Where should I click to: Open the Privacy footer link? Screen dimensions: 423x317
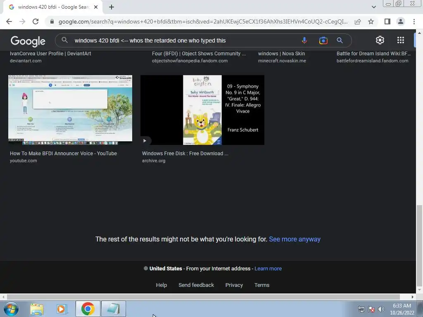click(x=234, y=285)
